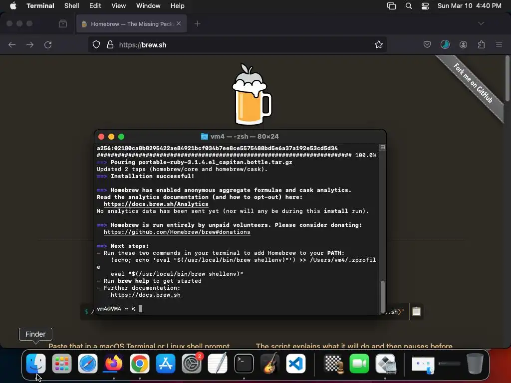
Task: Open Firefox extensions puzzle icon
Action: pos(481,44)
